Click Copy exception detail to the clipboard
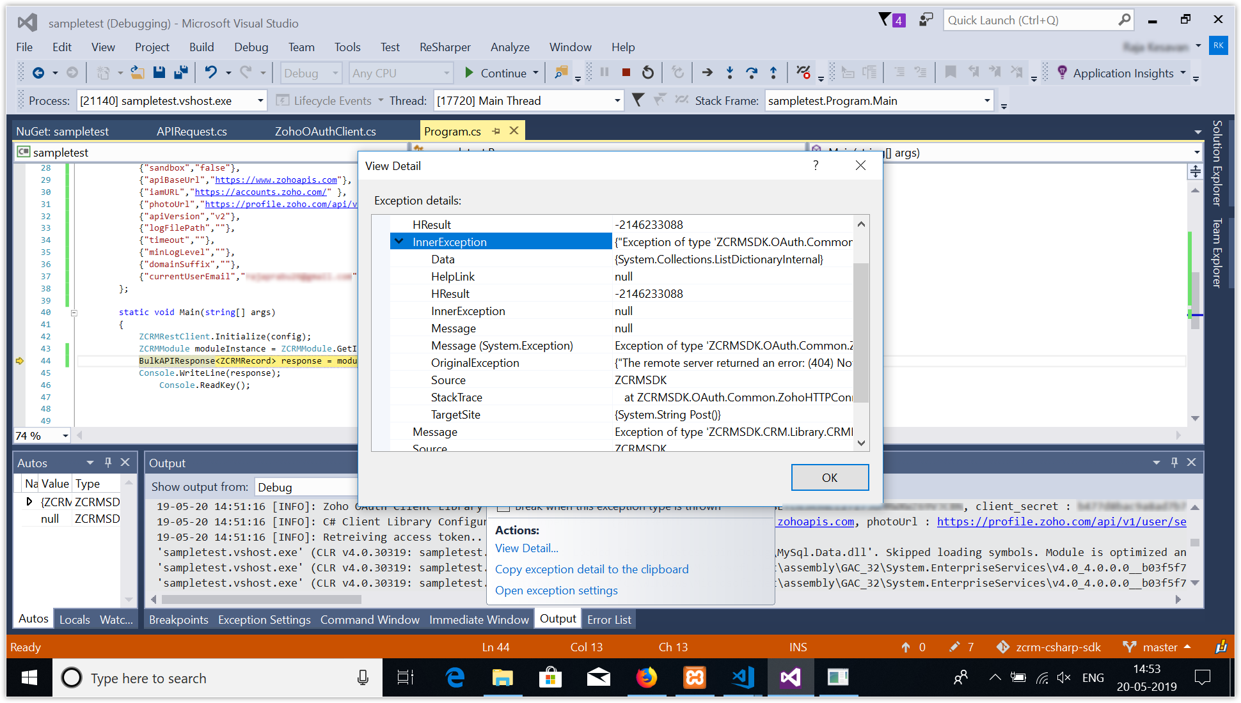The width and height of the screenshot is (1241, 703). (592, 569)
